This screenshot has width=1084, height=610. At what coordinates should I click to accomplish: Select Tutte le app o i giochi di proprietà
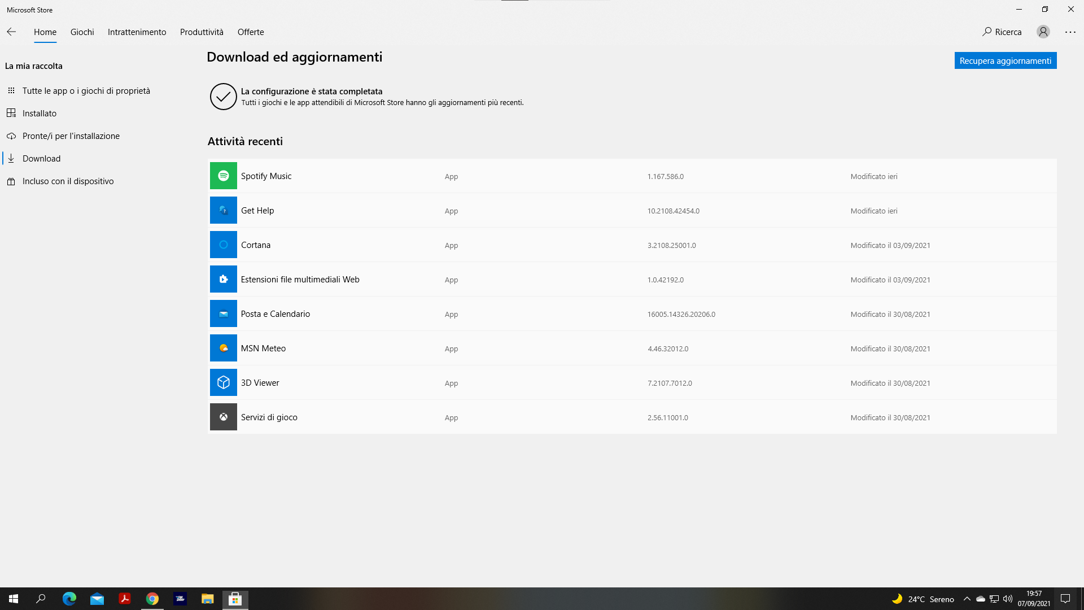pyautogui.click(x=86, y=90)
